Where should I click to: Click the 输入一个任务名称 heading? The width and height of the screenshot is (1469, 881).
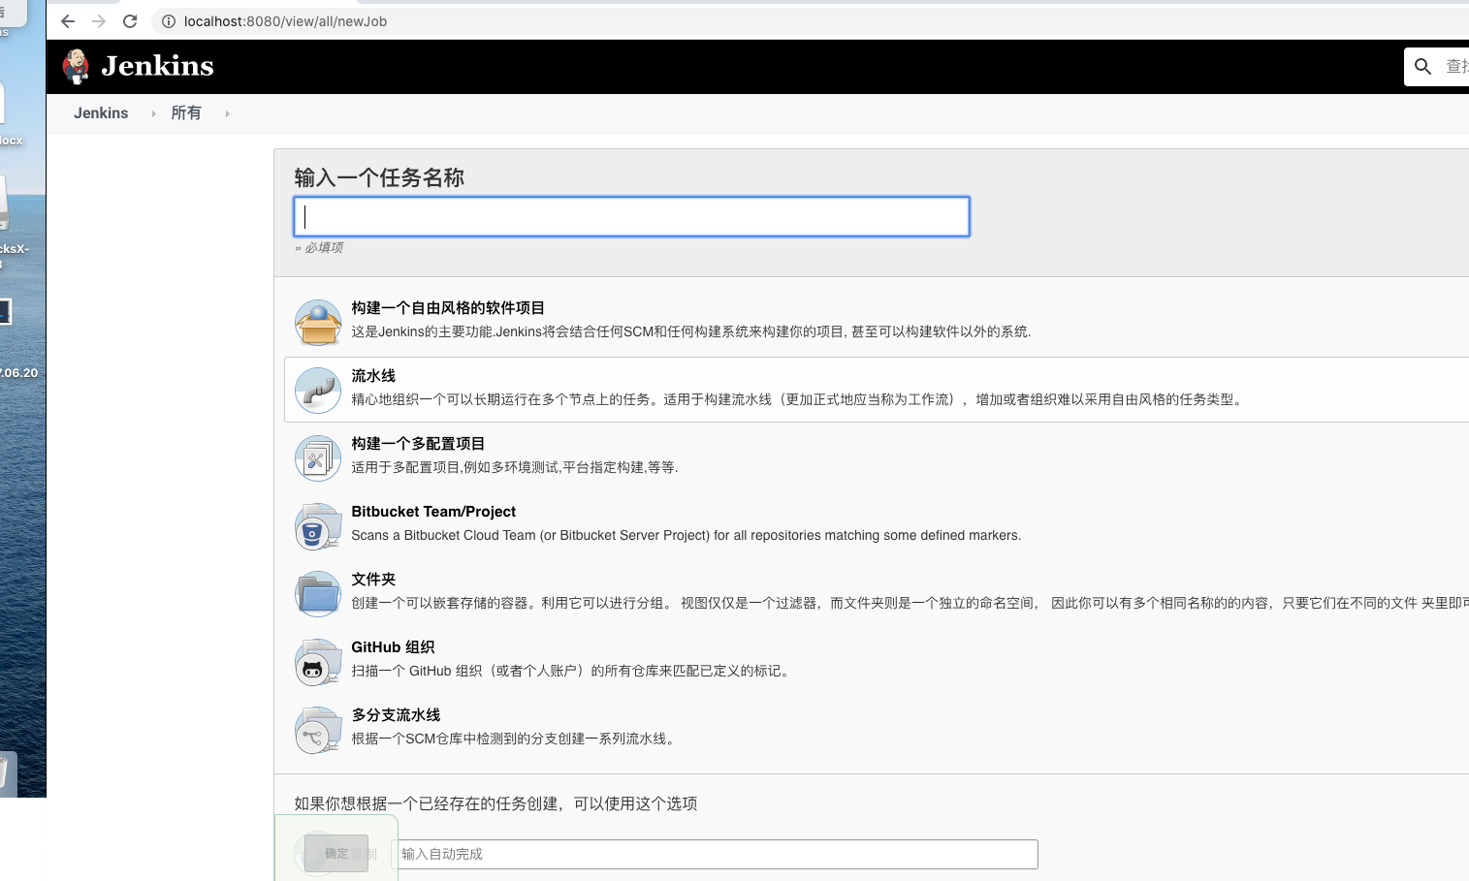[379, 177]
